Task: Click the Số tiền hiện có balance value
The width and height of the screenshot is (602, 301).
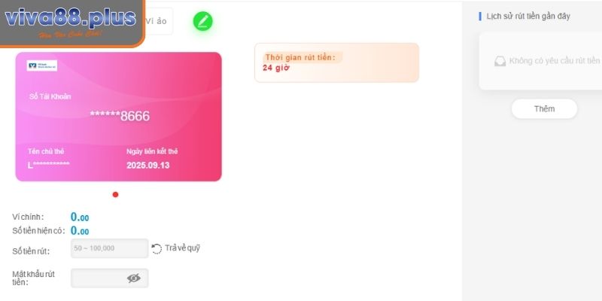Action: tap(80, 231)
